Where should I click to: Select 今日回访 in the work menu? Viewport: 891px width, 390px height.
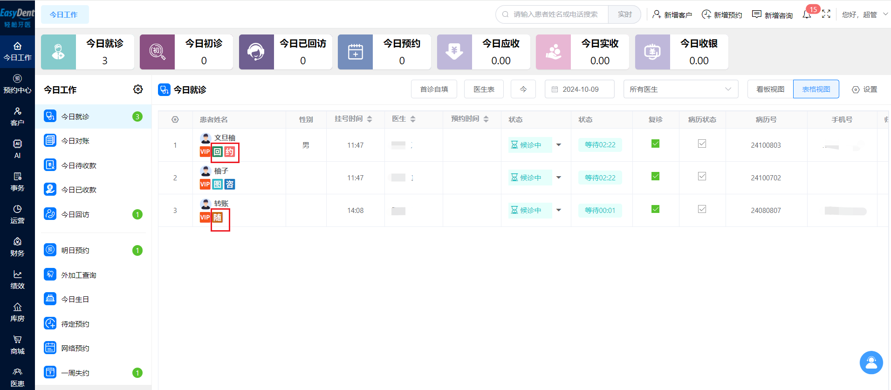click(x=93, y=214)
